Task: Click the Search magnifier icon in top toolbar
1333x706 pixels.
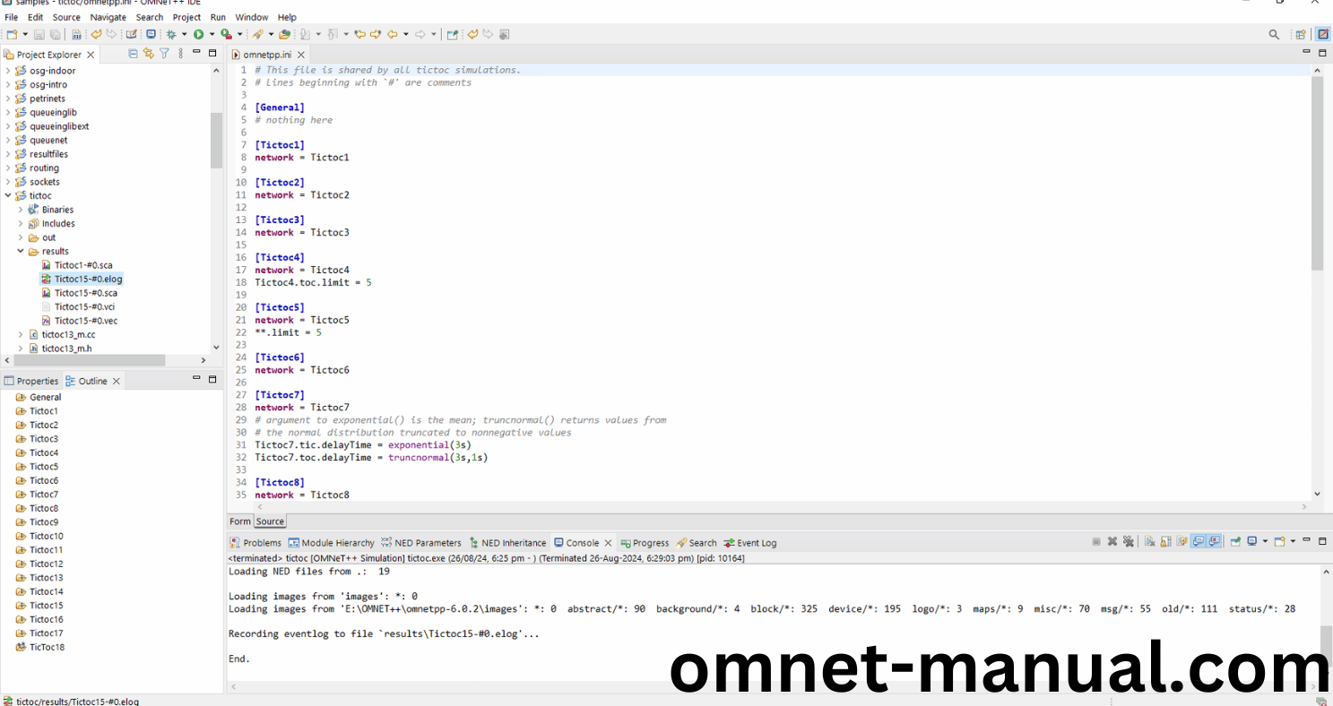Action: tap(1274, 34)
